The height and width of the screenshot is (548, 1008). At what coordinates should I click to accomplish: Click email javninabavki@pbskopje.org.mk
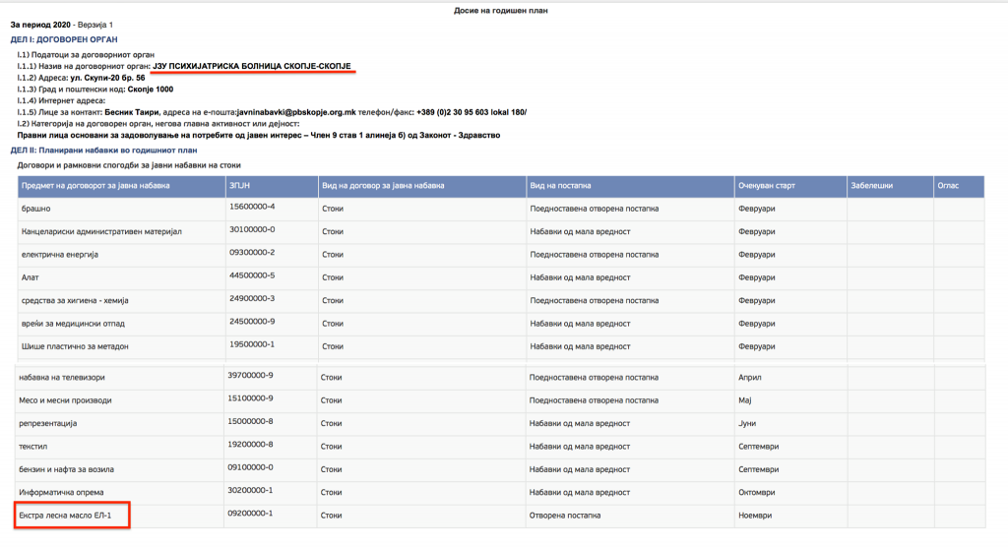(296, 112)
